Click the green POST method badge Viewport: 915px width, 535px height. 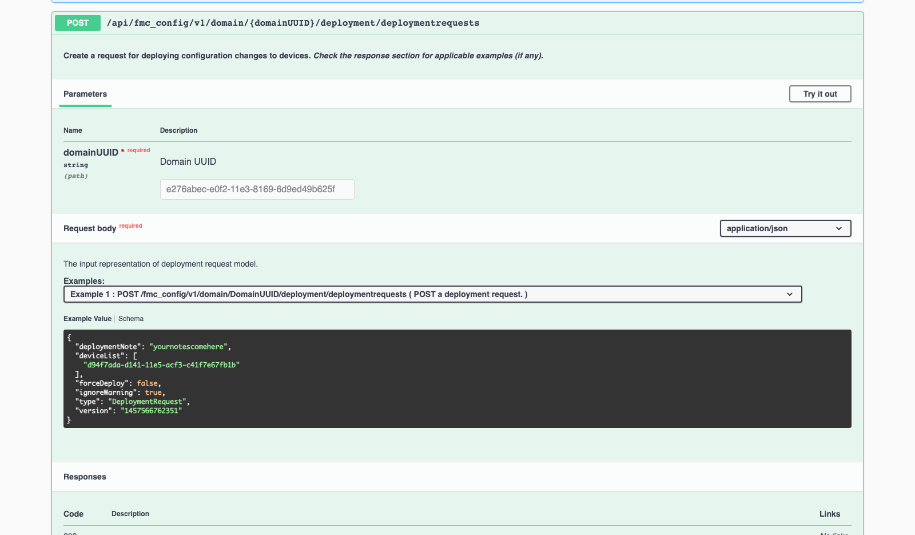[78, 23]
